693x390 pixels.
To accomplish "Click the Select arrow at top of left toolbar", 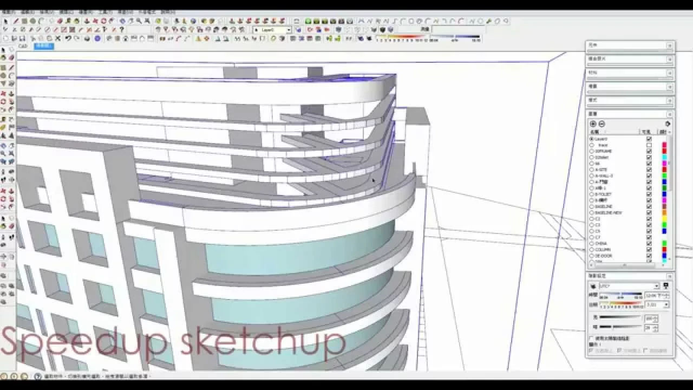I will click(x=4, y=50).
